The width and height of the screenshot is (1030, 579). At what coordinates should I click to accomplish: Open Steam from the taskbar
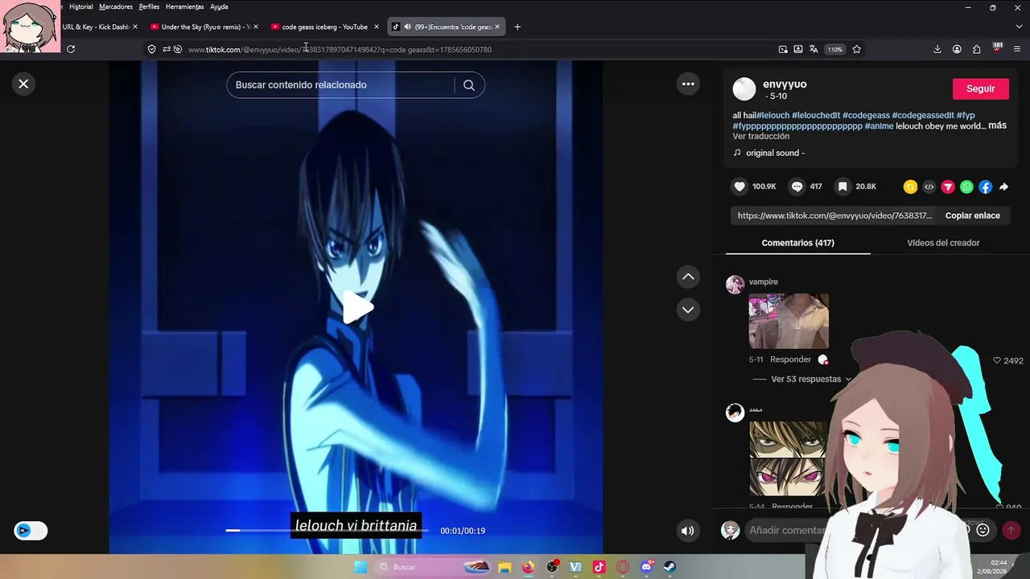click(x=669, y=567)
